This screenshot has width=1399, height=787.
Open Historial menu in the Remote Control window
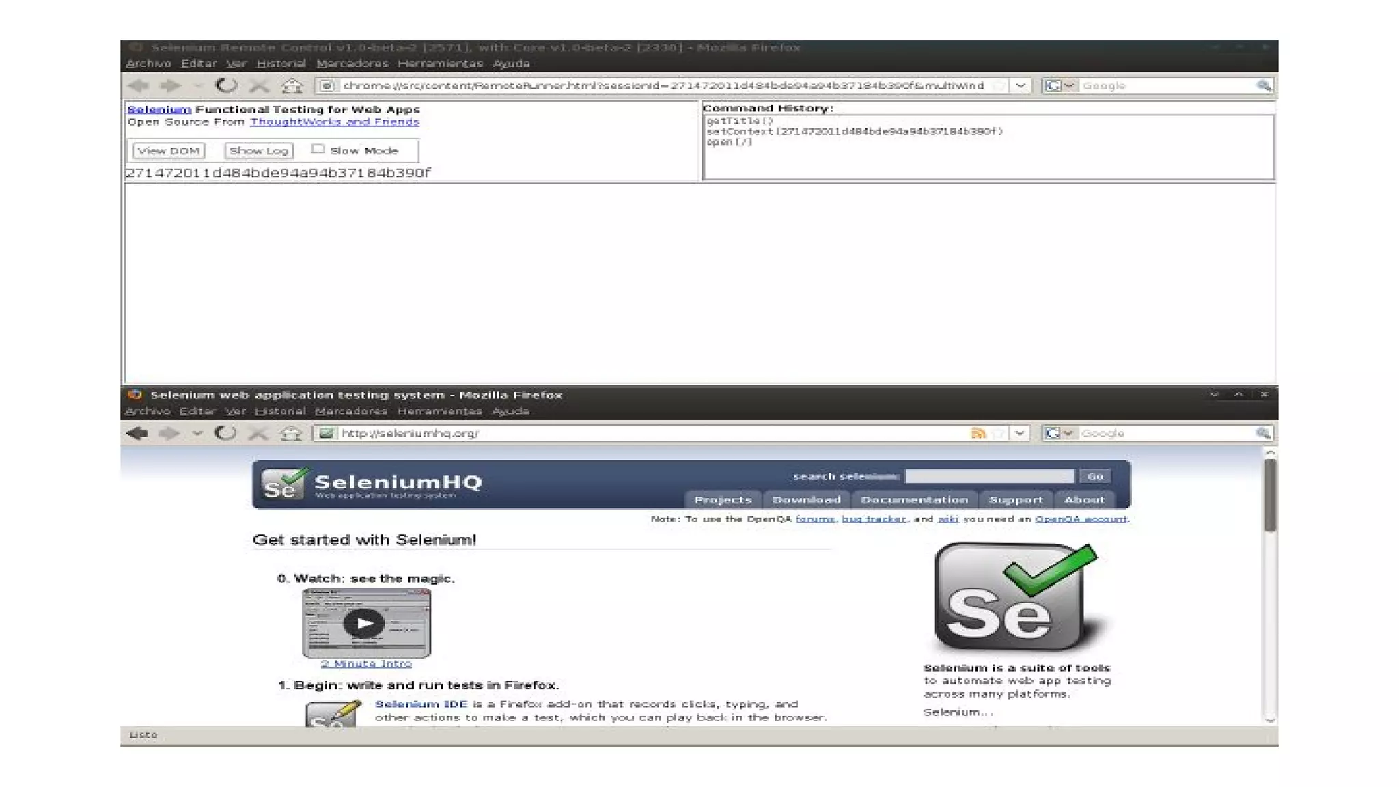click(281, 64)
